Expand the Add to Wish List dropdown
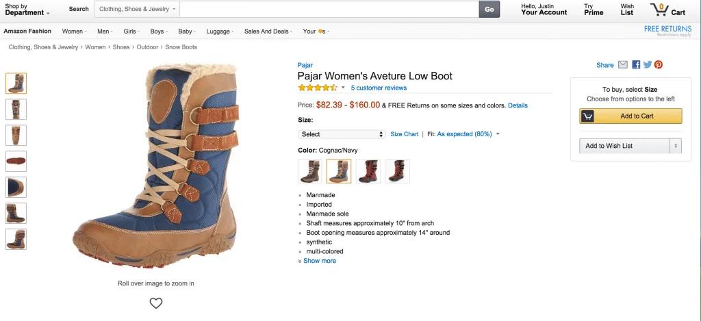Image resolution: width=701 pixels, height=321 pixels. coord(676,146)
